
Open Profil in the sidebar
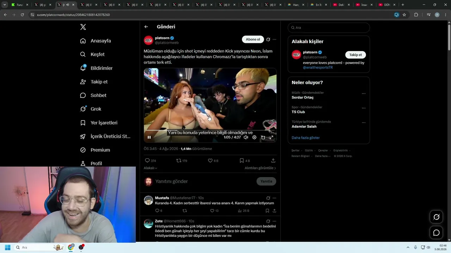pos(91,163)
